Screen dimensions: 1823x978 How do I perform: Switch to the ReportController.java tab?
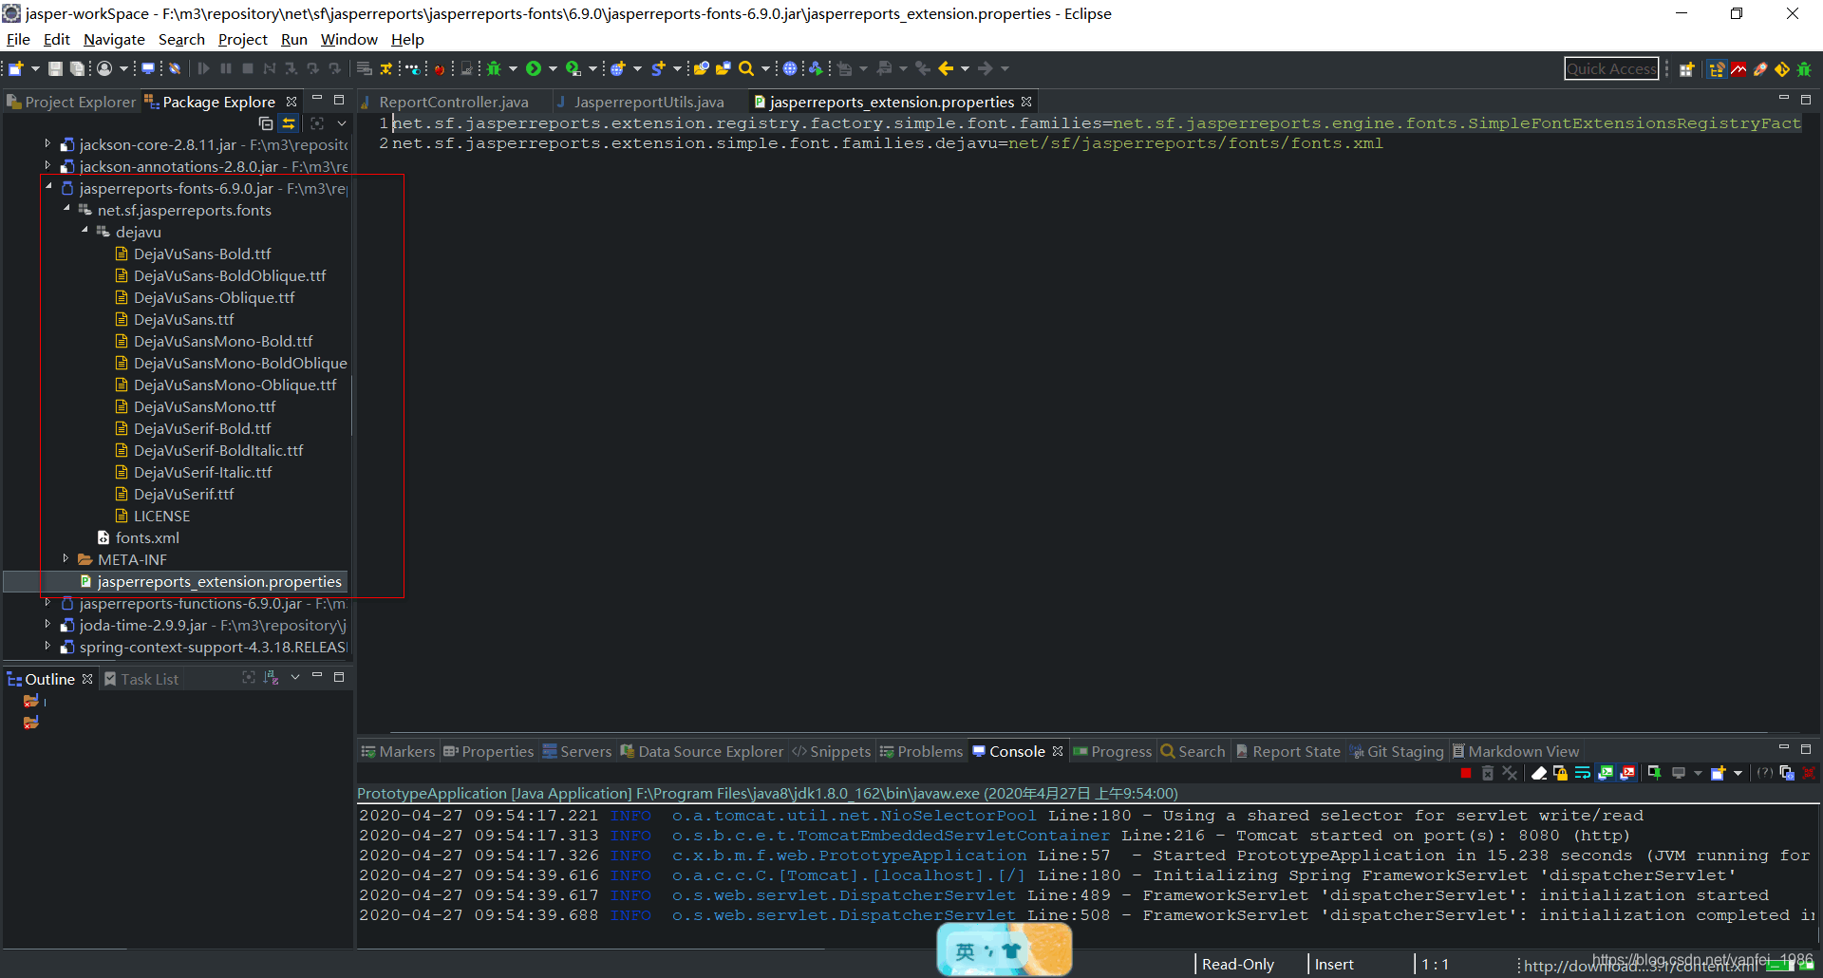point(453,102)
